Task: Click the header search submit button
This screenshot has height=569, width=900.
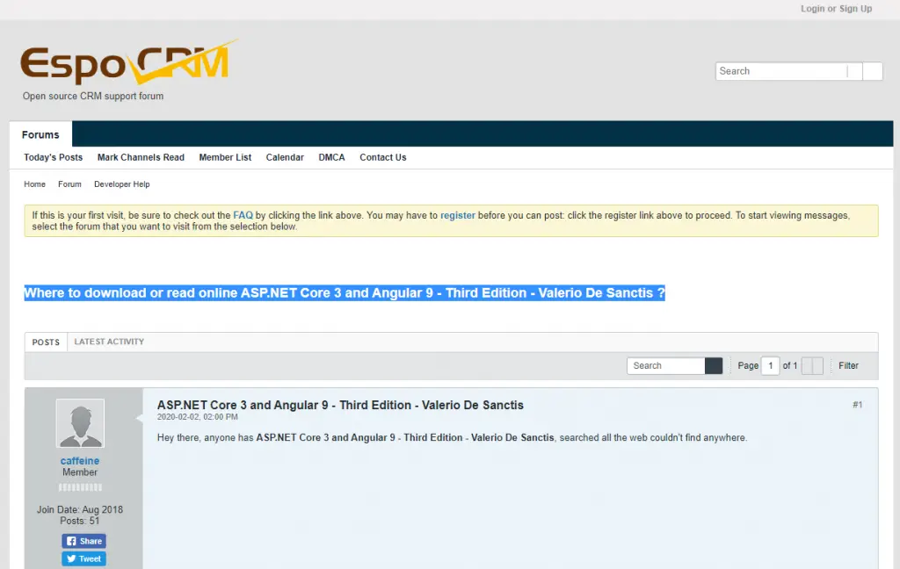Action: 872,71
